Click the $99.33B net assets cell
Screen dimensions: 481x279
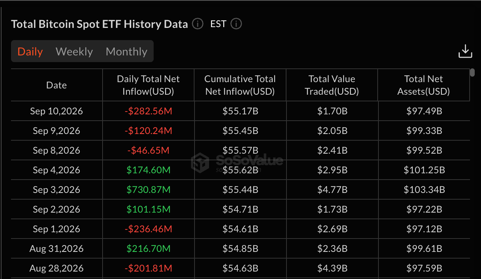click(424, 131)
